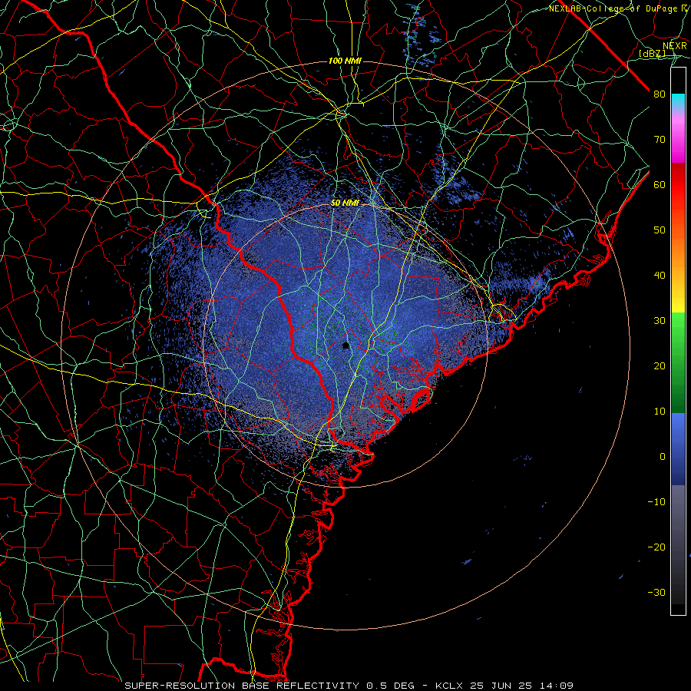
Task: Click the 50 value on dBZ scale
Action: coord(660,230)
